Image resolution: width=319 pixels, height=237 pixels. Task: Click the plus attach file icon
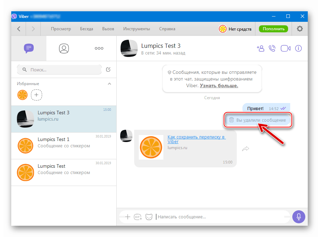pyautogui.click(x=128, y=217)
